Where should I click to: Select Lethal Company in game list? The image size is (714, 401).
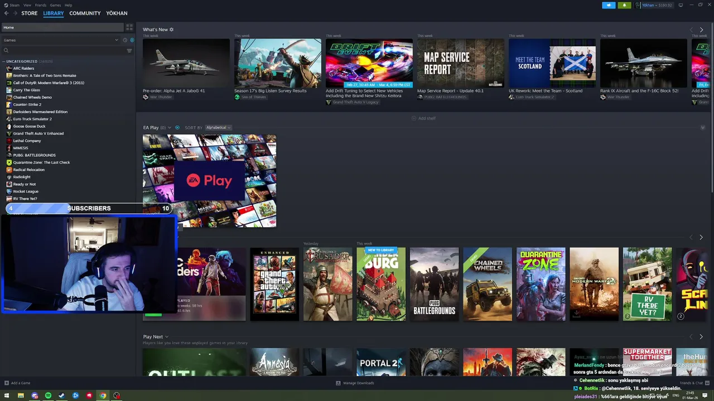click(27, 141)
